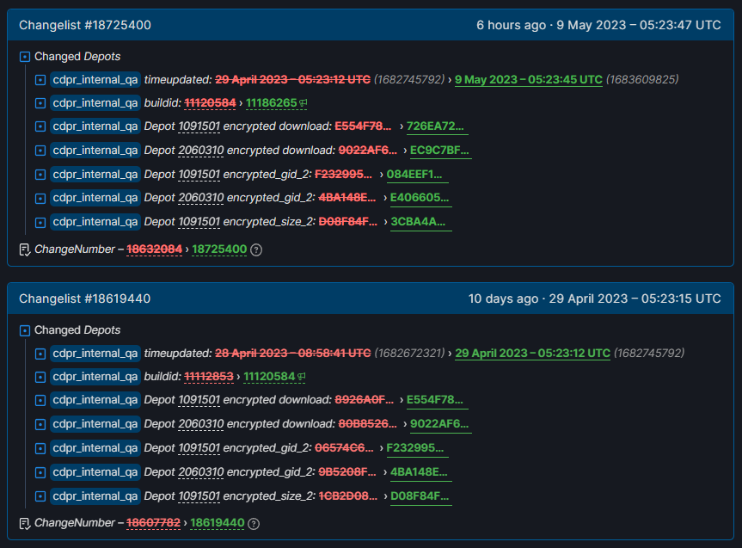Open Depot 2060310 link on the new 9022AF6 row
Image resolution: width=742 pixels, height=548 pixels.
(200, 424)
